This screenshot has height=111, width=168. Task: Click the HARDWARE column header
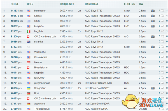click(x=92, y=4)
